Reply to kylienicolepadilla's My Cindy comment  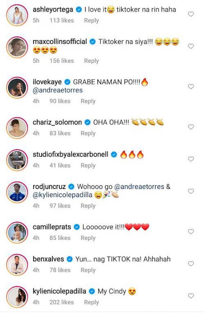[91, 302]
